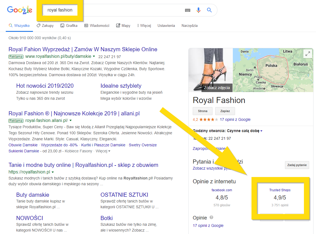Open facebook.com reviews link
This screenshot has width=316, height=234.
(222, 190)
